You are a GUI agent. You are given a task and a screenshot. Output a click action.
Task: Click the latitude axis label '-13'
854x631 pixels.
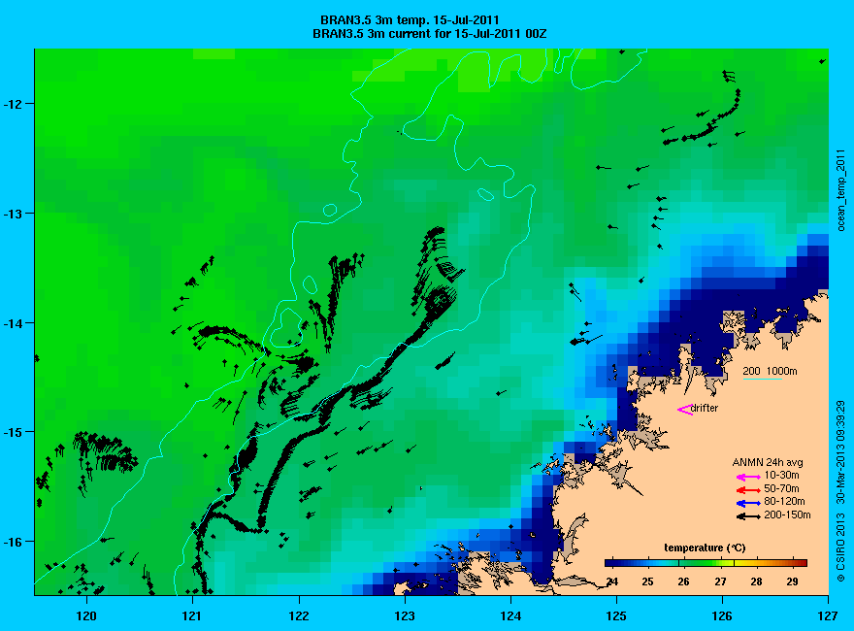11,213
